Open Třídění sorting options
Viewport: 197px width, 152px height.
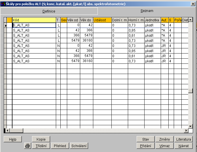pos(41,146)
